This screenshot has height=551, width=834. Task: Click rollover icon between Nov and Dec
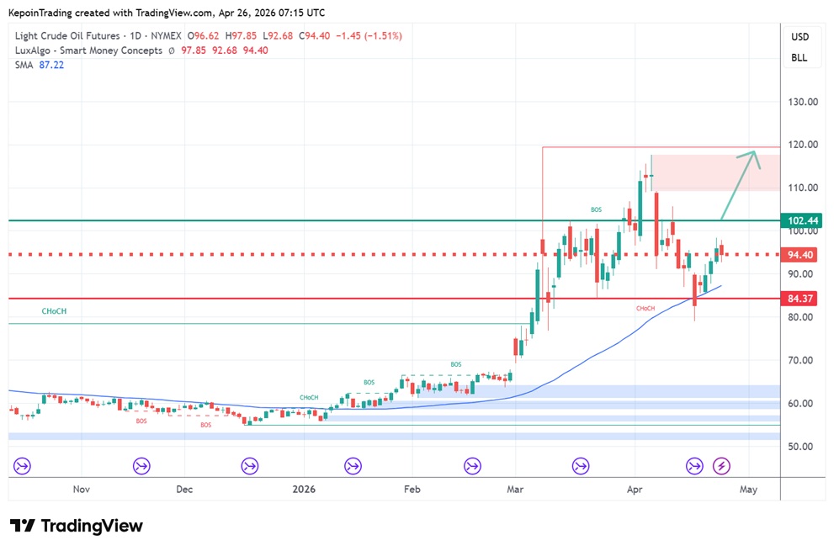pos(141,465)
